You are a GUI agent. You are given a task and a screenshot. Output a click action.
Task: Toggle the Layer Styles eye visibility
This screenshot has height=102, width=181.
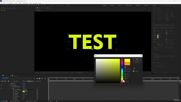click(1, 85)
